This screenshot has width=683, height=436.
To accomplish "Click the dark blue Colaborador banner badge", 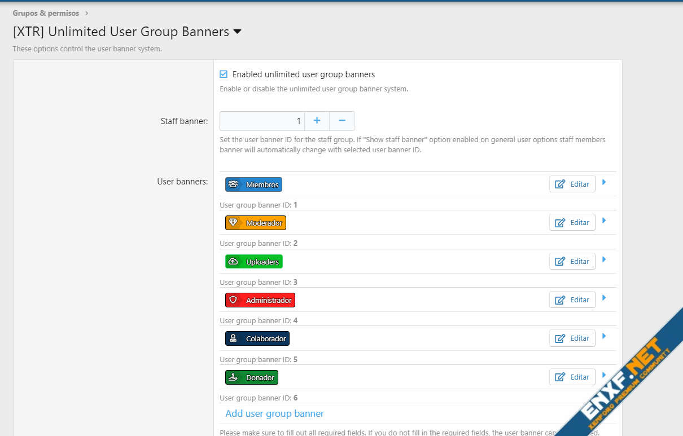I will 257,338.
